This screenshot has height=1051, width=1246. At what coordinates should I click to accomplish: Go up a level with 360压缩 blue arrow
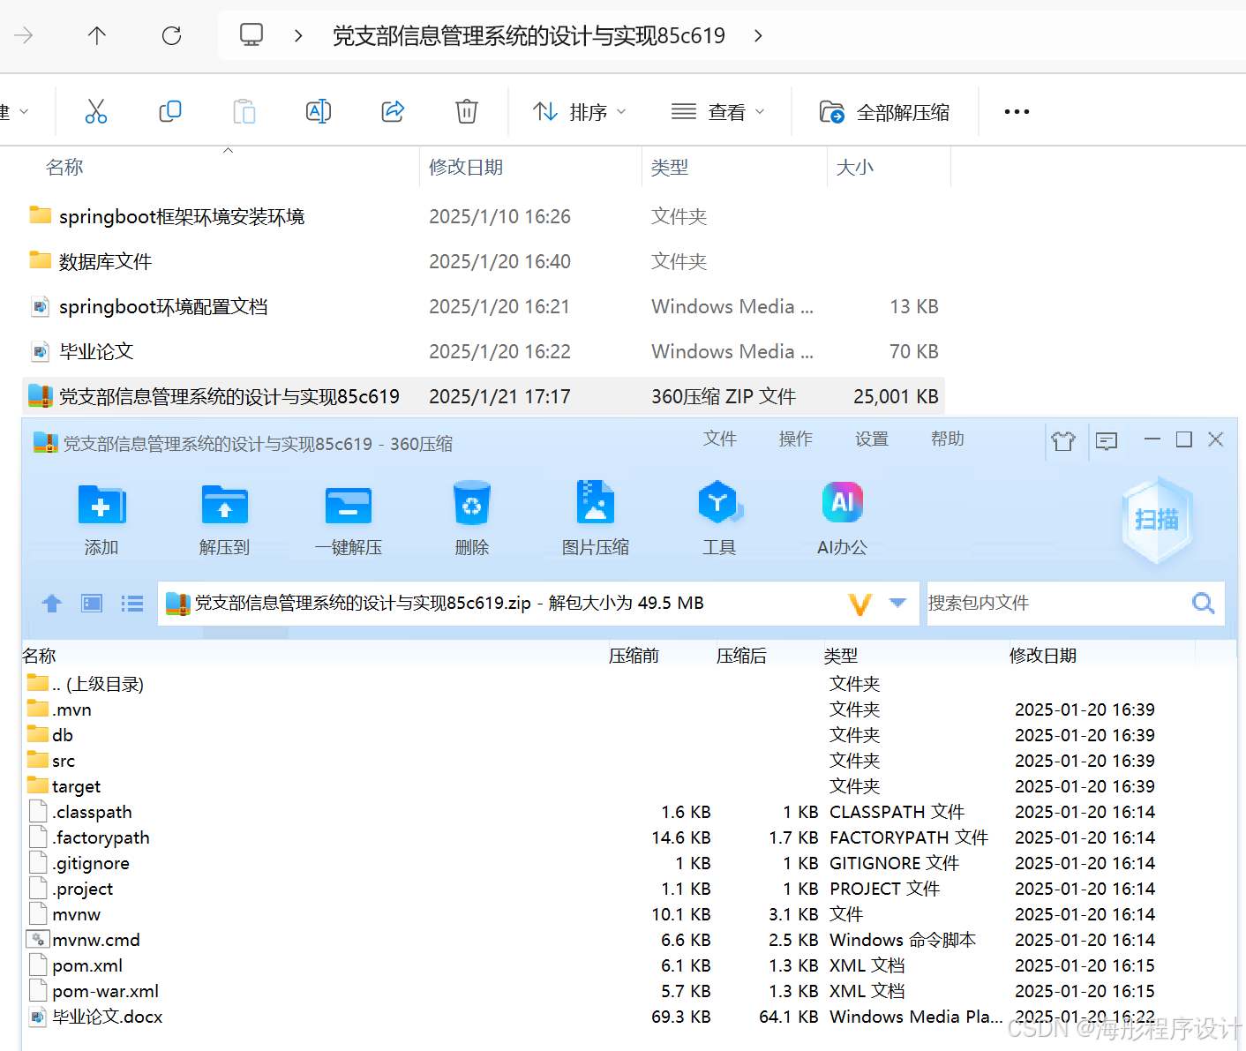pos(52,604)
